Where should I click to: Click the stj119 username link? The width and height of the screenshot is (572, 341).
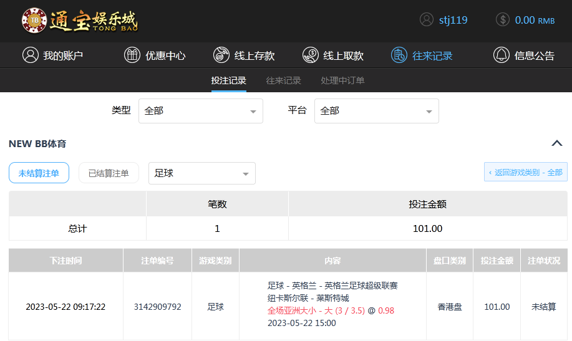click(x=453, y=19)
